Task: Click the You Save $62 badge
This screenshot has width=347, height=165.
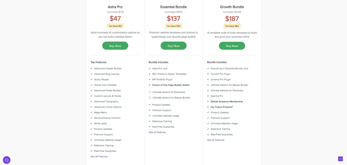Action: 232,26
